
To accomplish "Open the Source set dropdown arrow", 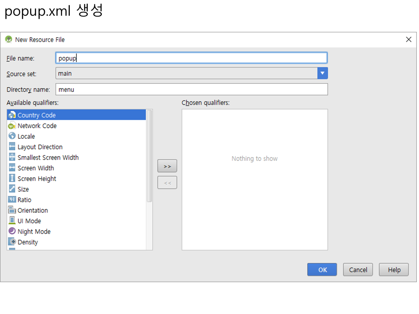I will 322,73.
